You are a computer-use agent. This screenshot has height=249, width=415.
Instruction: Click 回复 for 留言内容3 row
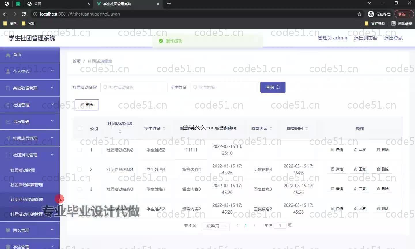360,189
